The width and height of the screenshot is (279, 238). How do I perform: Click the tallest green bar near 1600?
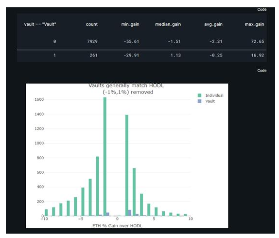click(x=105, y=157)
